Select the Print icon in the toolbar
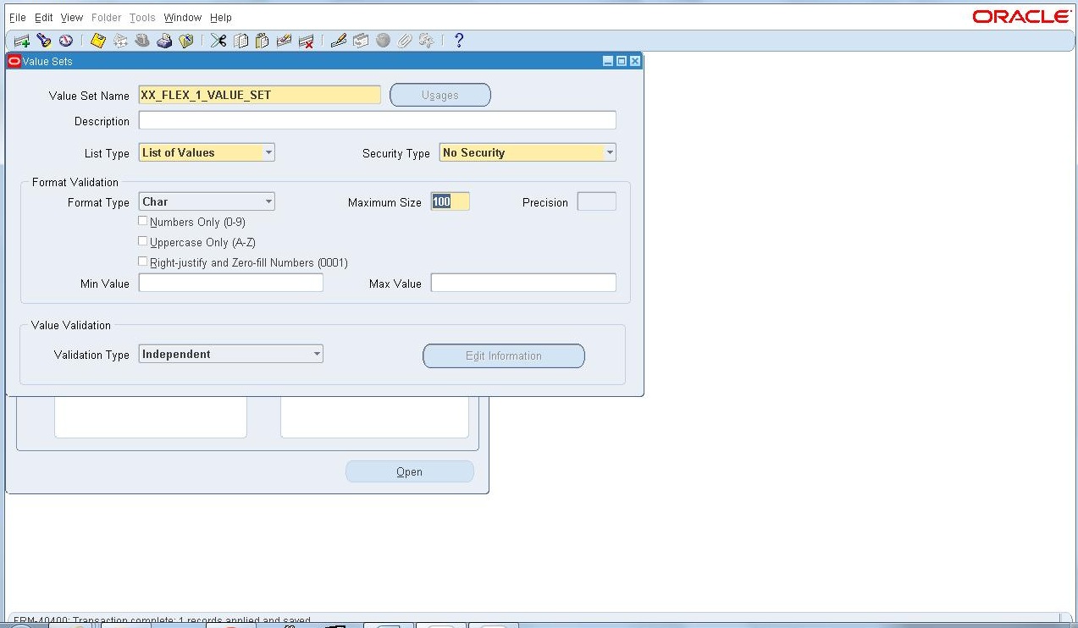The image size is (1078, 628). coord(164,40)
